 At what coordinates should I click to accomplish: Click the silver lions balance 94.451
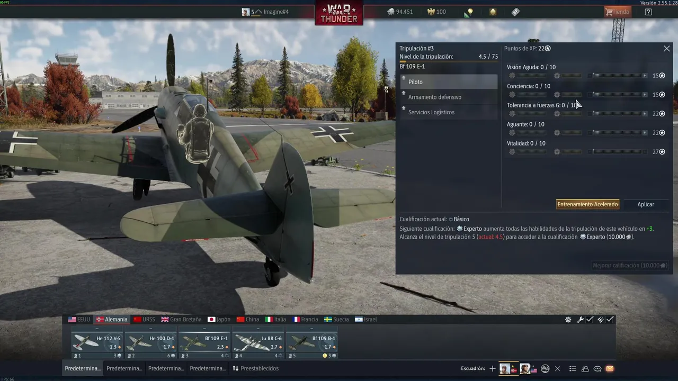pyautogui.click(x=399, y=12)
